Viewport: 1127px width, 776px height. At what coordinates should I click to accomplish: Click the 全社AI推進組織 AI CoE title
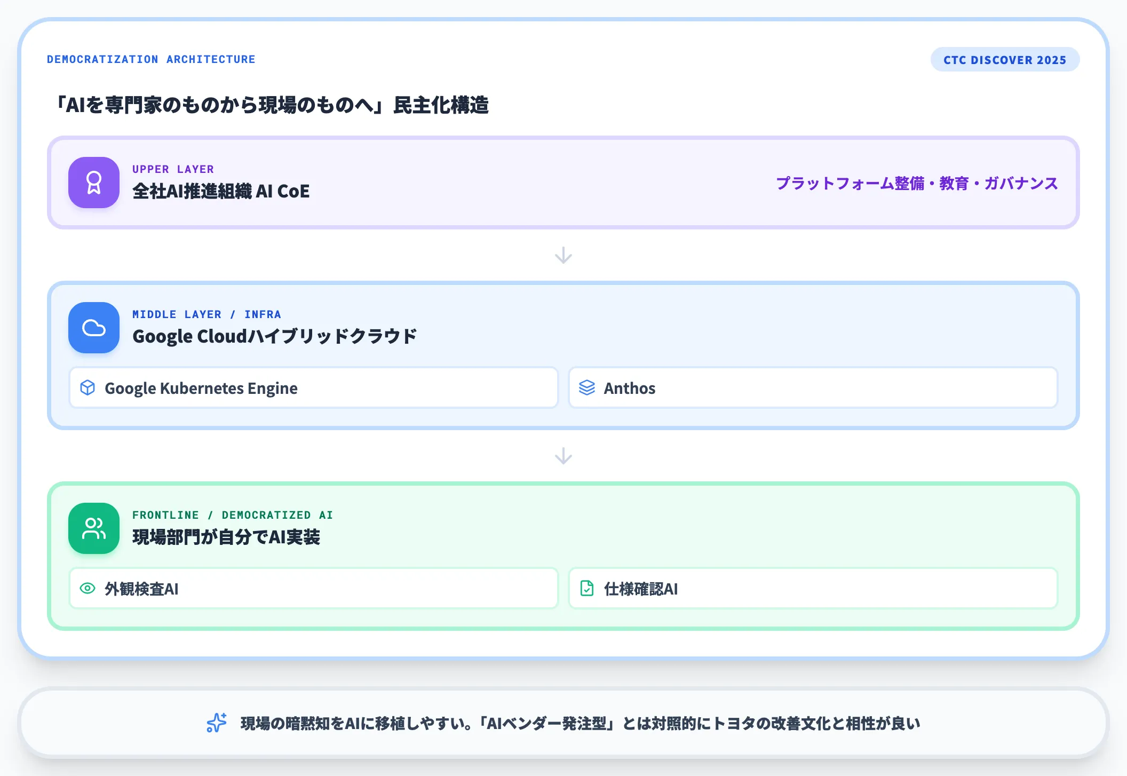(221, 191)
